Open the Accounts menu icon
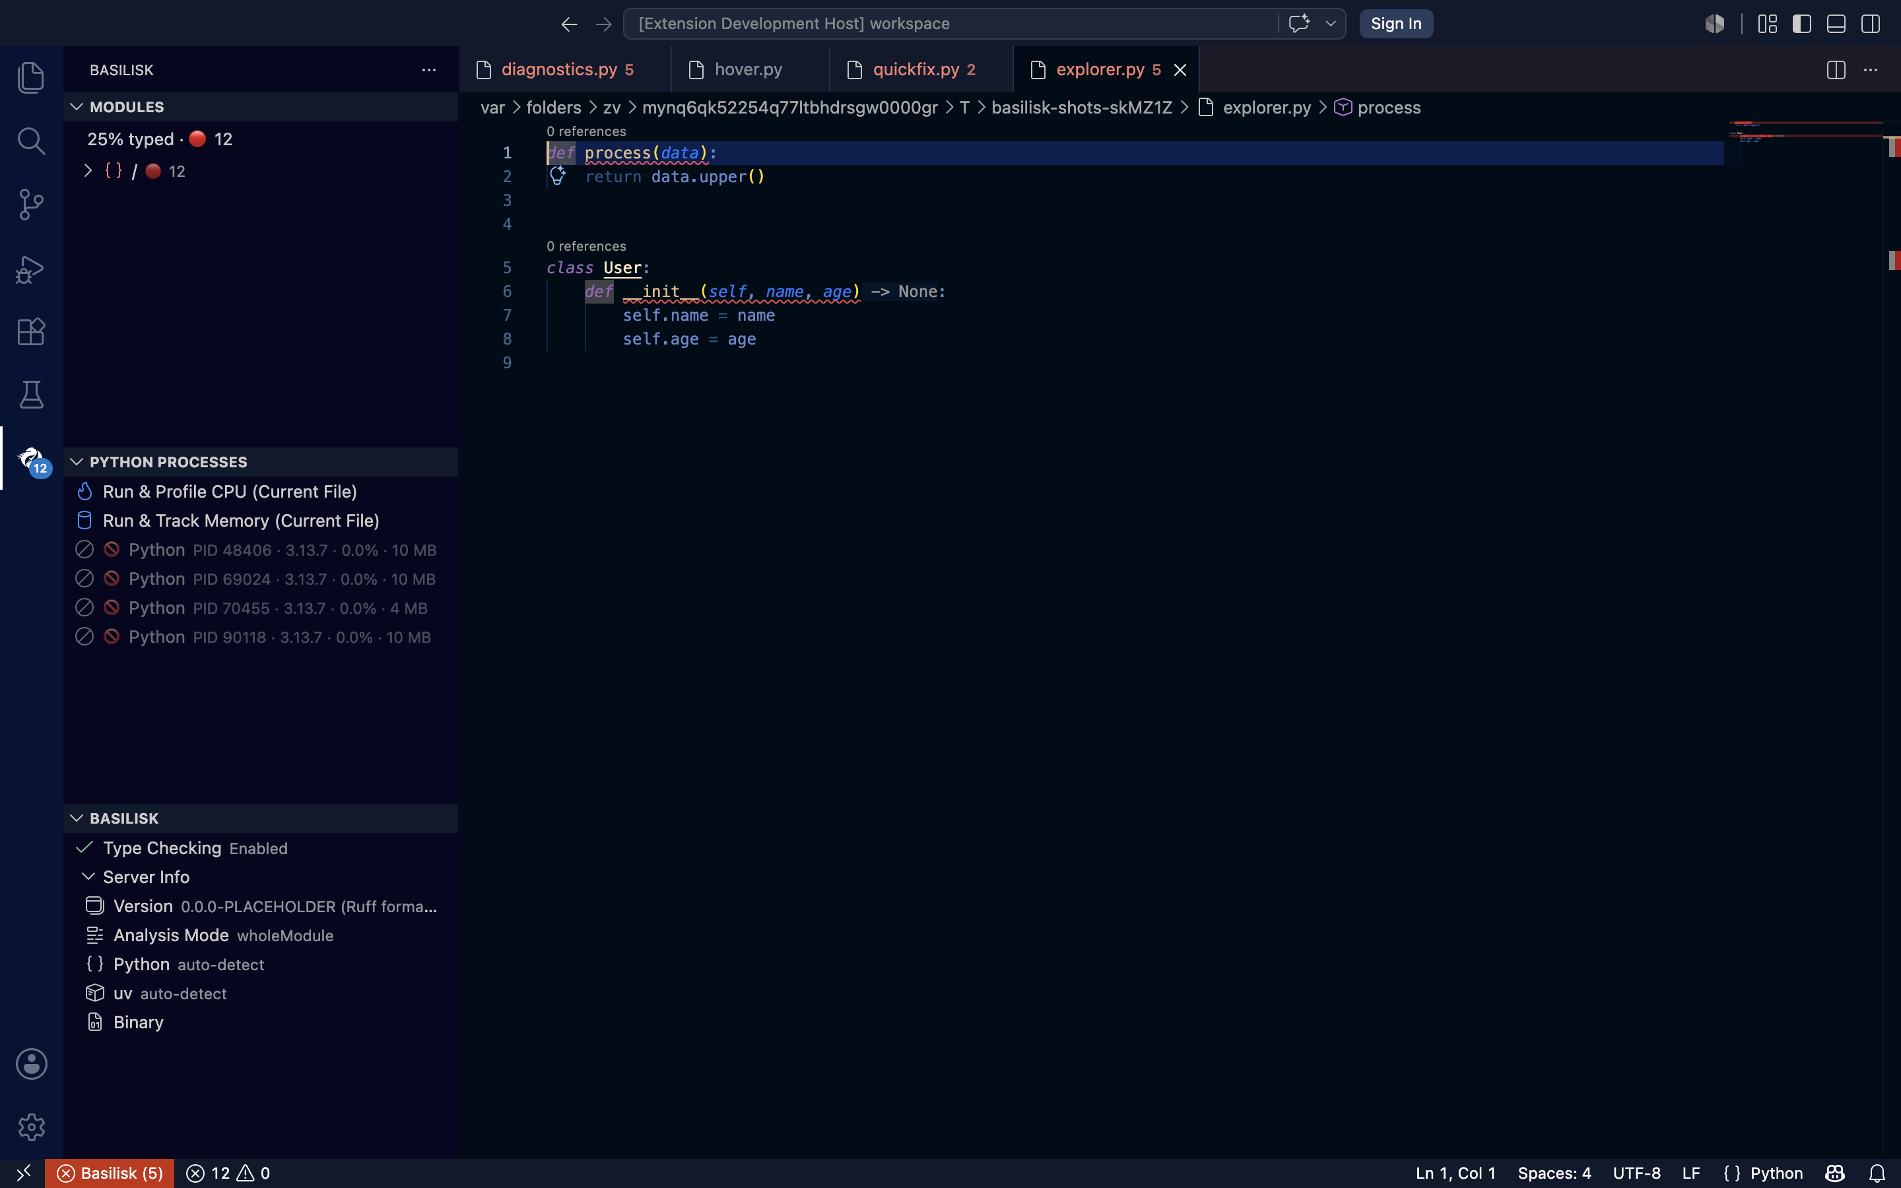 tap(32, 1064)
